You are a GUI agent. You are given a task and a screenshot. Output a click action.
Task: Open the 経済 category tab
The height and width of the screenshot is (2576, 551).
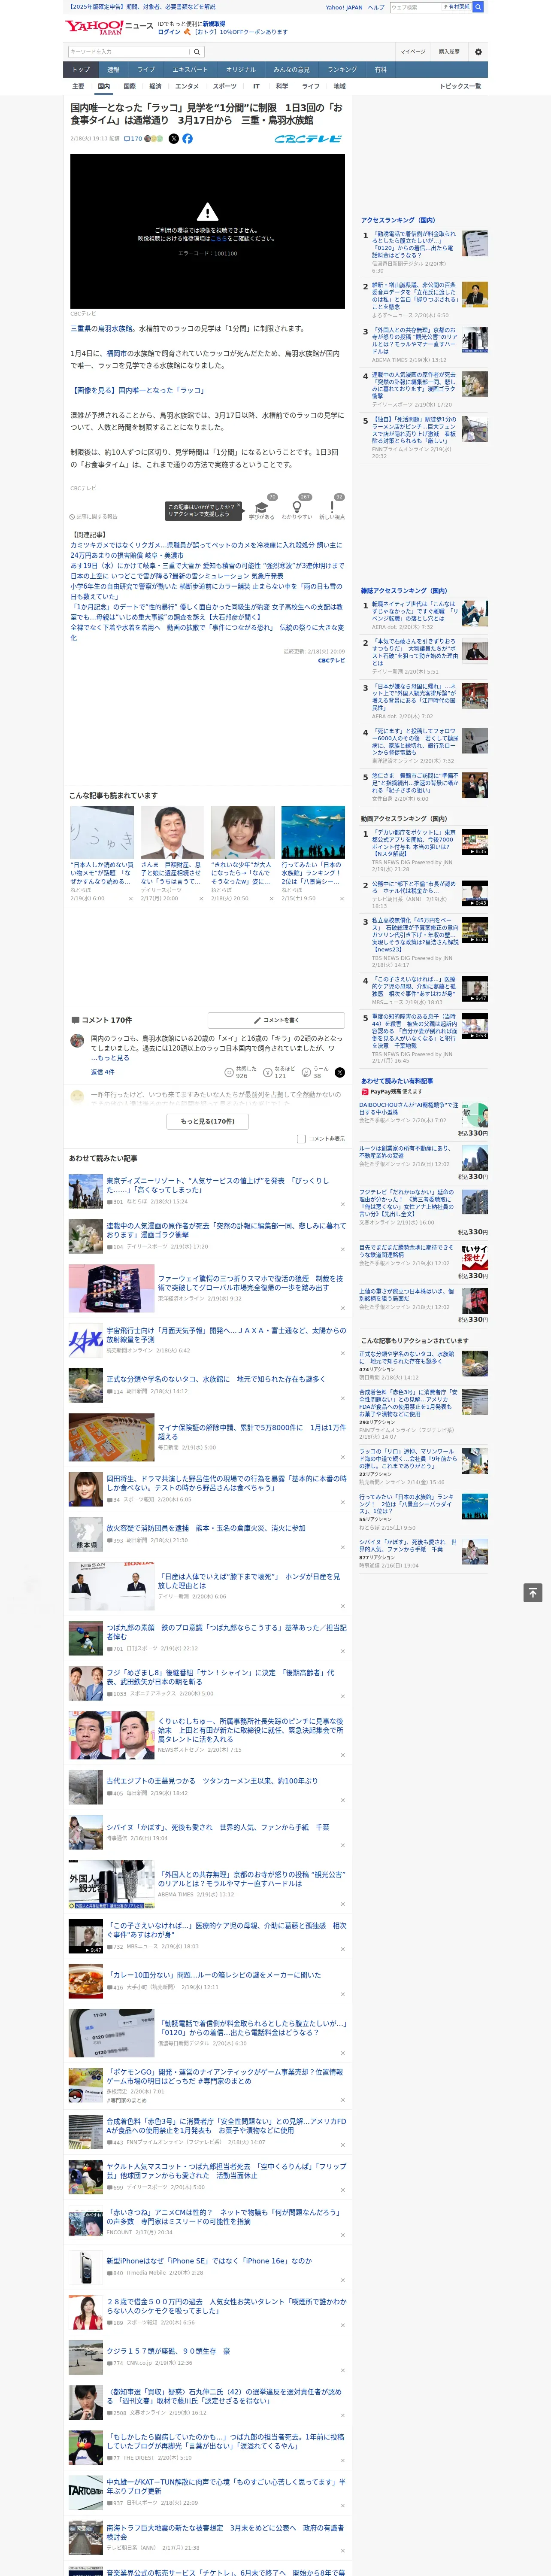click(x=155, y=87)
